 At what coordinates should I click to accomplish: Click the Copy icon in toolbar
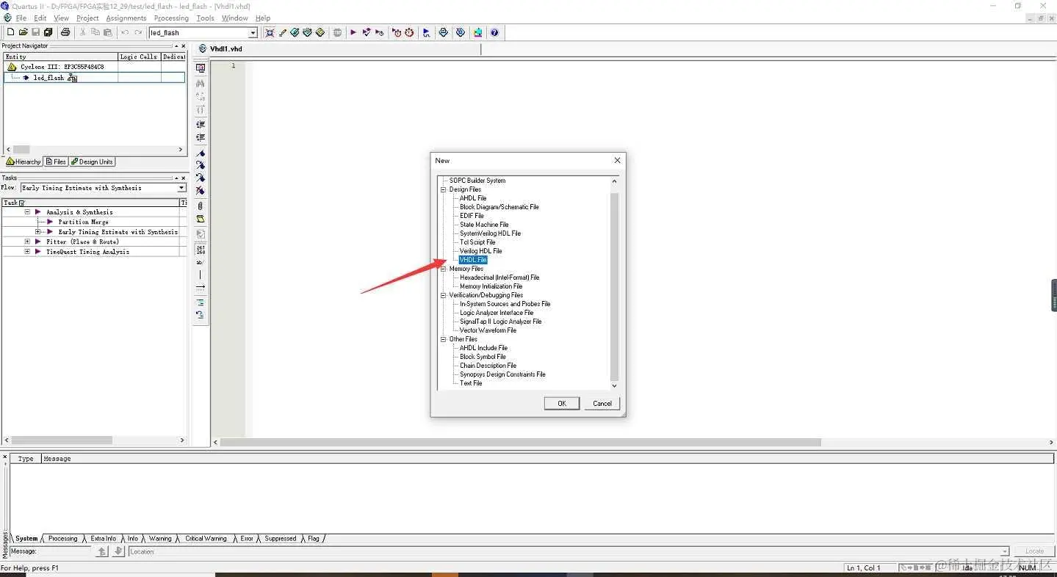95,32
